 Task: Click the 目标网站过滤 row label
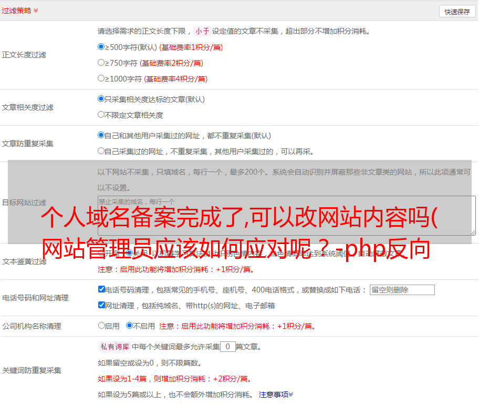[x=24, y=203]
